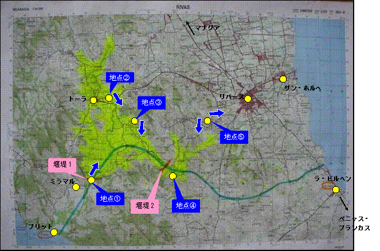Viewport: 380px width, 251px height.
Task: Click the blue arrow pointing right near 地点⑤
Action: pos(217,114)
